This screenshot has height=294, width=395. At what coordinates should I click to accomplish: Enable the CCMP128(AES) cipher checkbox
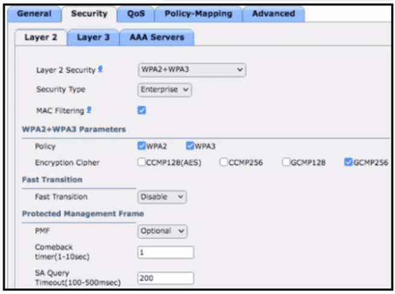(142, 162)
